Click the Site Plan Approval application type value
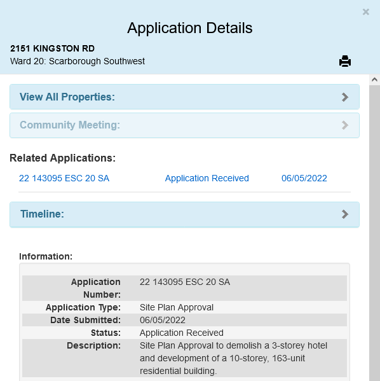 tap(177, 307)
